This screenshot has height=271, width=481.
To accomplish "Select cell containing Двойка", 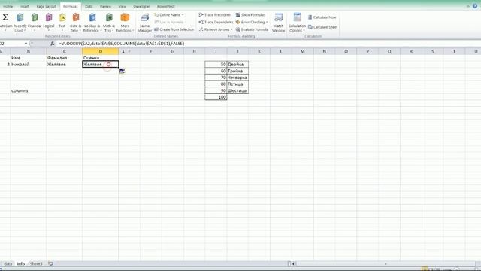I will (237, 65).
